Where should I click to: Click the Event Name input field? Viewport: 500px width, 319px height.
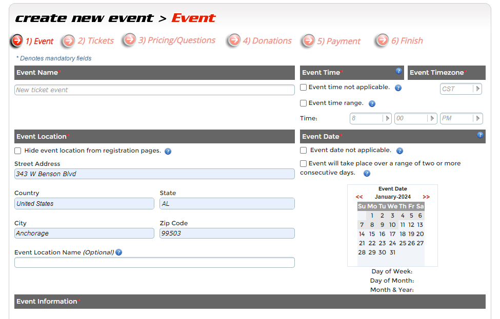[x=154, y=90]
